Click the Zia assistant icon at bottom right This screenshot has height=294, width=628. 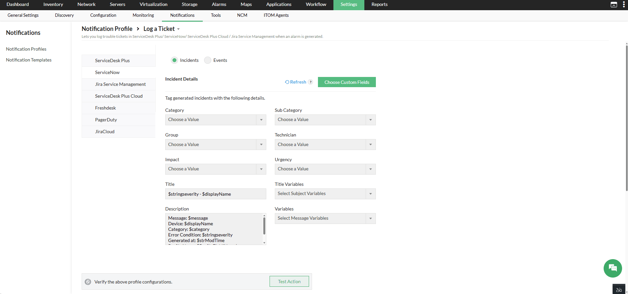pyautogui.click(x=619, y=289)
